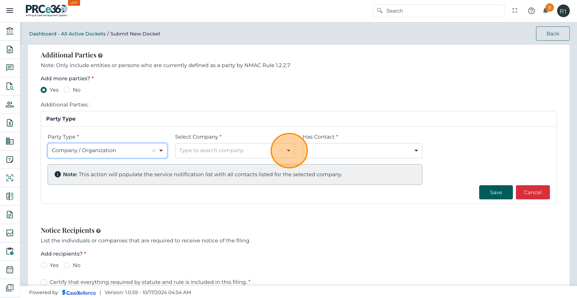Expand the Party Type dropdown
577x298 pixels.
(x=161, y=151)
